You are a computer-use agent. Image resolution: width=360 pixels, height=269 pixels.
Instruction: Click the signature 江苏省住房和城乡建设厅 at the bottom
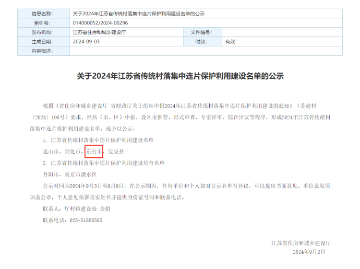[301, 243]
